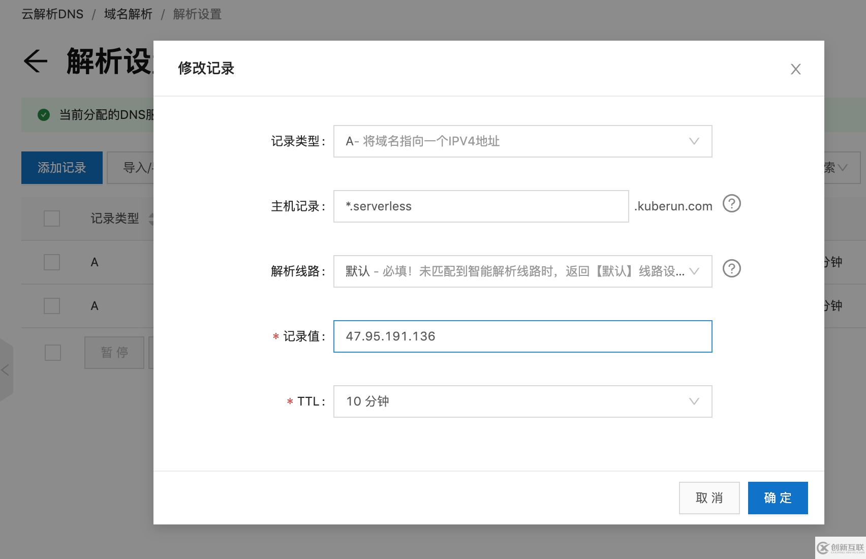The height and width of the screenshot is (559, 866).
Task: Focus the 记录值 input field
Action: pos(522,336)
